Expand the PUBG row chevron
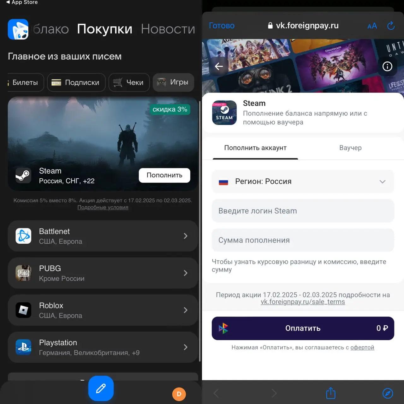The height and width of the screenshot is (404, 404). point(186,273)
